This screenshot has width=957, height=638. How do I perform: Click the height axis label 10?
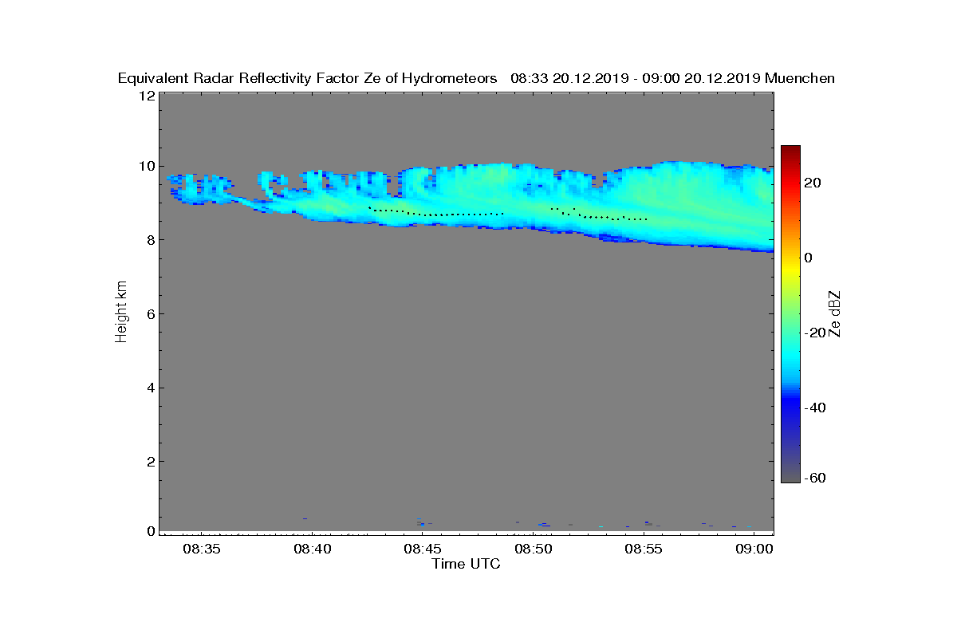146,166
